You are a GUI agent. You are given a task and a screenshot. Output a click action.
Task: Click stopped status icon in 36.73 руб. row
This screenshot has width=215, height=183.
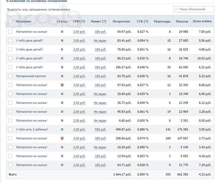pyautogui.click(x=62, y=103)
